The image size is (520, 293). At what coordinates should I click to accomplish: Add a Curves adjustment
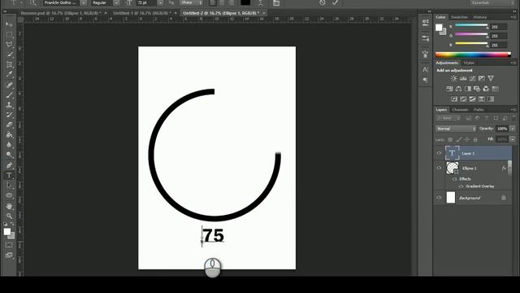(x=472, y=78)
